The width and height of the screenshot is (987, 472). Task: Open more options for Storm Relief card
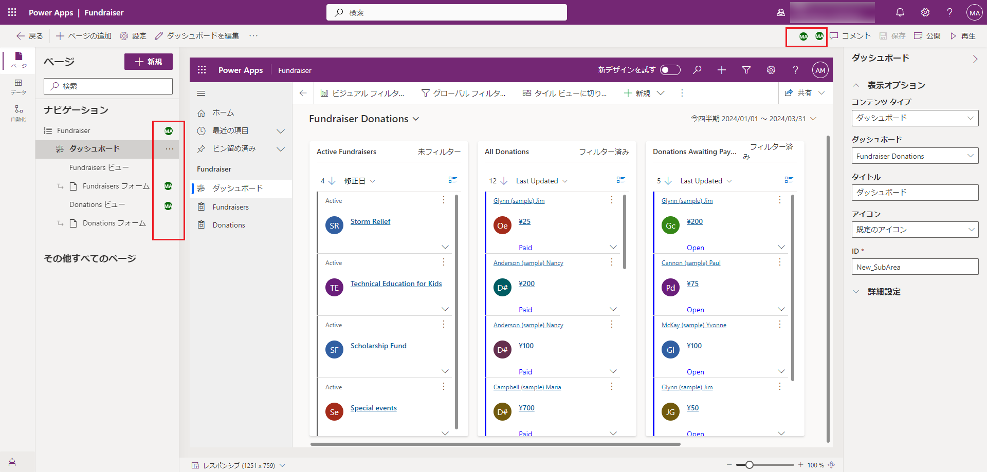coord(444,200)
